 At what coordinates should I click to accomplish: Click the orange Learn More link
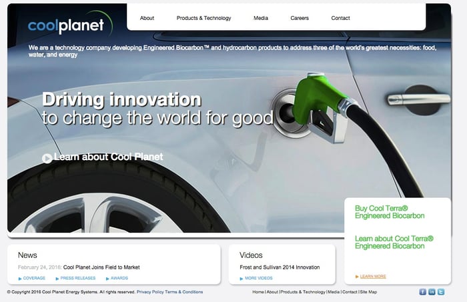click(x=373, y=276)
